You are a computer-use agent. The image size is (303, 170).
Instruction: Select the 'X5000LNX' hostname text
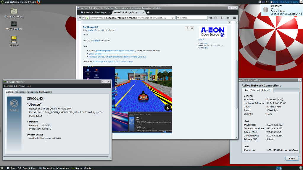coord(35,99)
